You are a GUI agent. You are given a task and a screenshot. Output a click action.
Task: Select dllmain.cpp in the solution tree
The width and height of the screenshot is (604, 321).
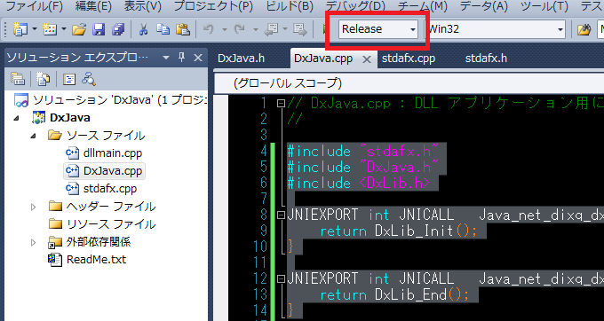point(113,153)
